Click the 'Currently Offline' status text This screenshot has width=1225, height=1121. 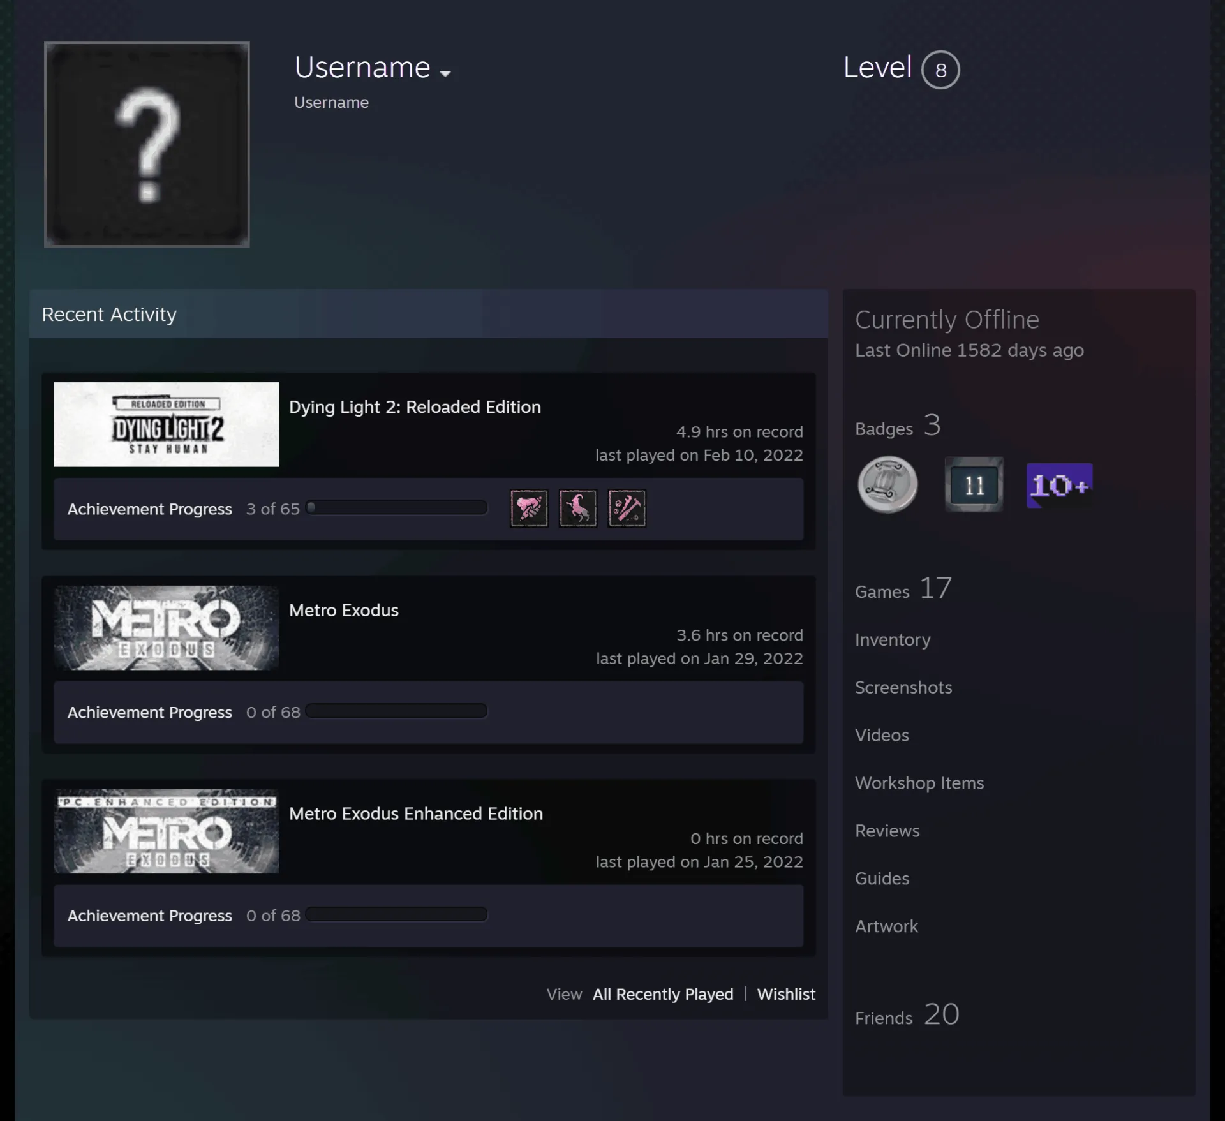[947, 320]
